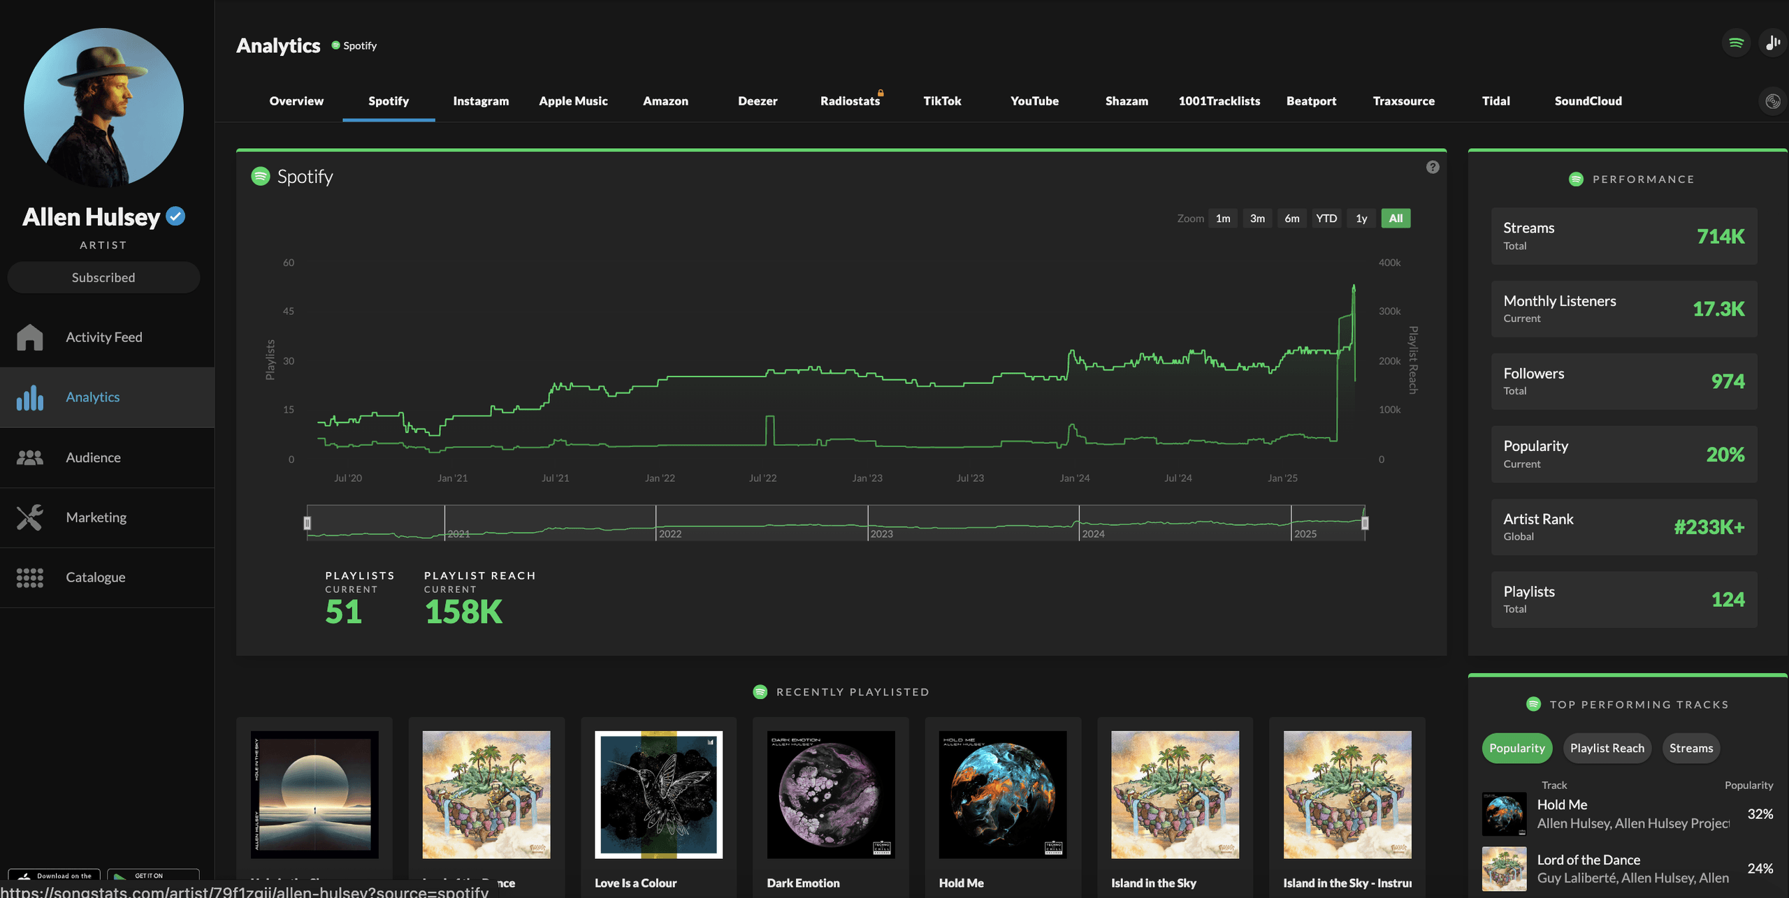Open Marketing section in sidebar
Viewport: 1789px width, 898px height.
pos(107,517)
